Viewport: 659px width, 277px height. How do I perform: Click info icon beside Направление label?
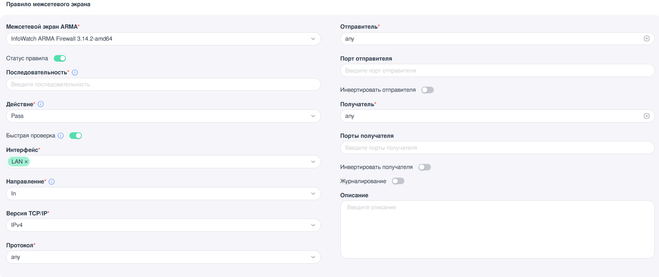coord(52,182)
